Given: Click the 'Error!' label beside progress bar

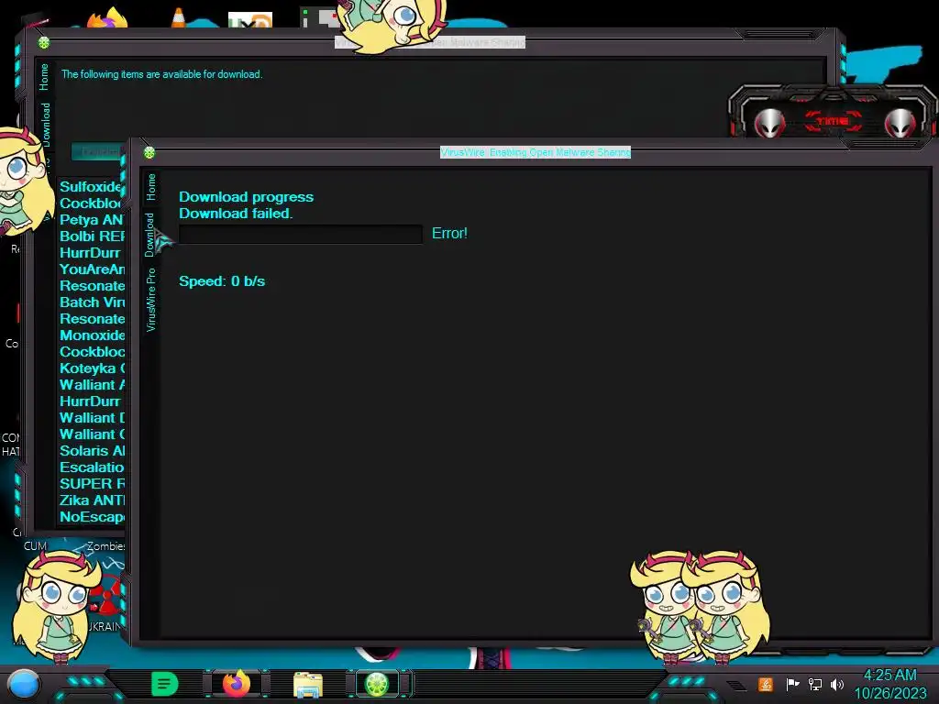Looking at the screenshot, I should (x=449, y=234).
